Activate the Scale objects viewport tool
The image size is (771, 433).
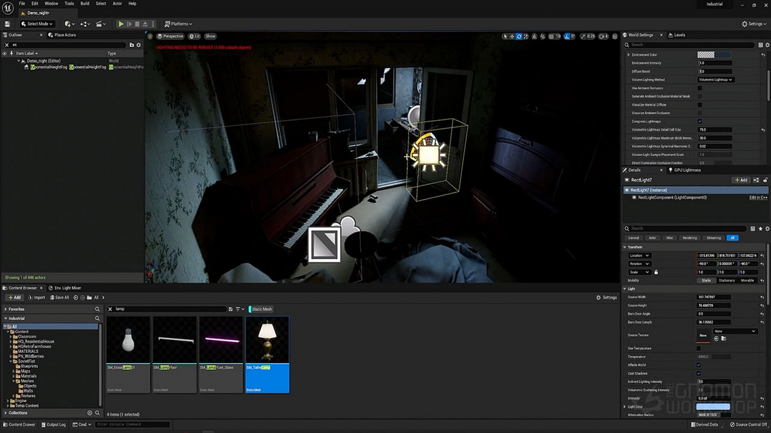526,36
